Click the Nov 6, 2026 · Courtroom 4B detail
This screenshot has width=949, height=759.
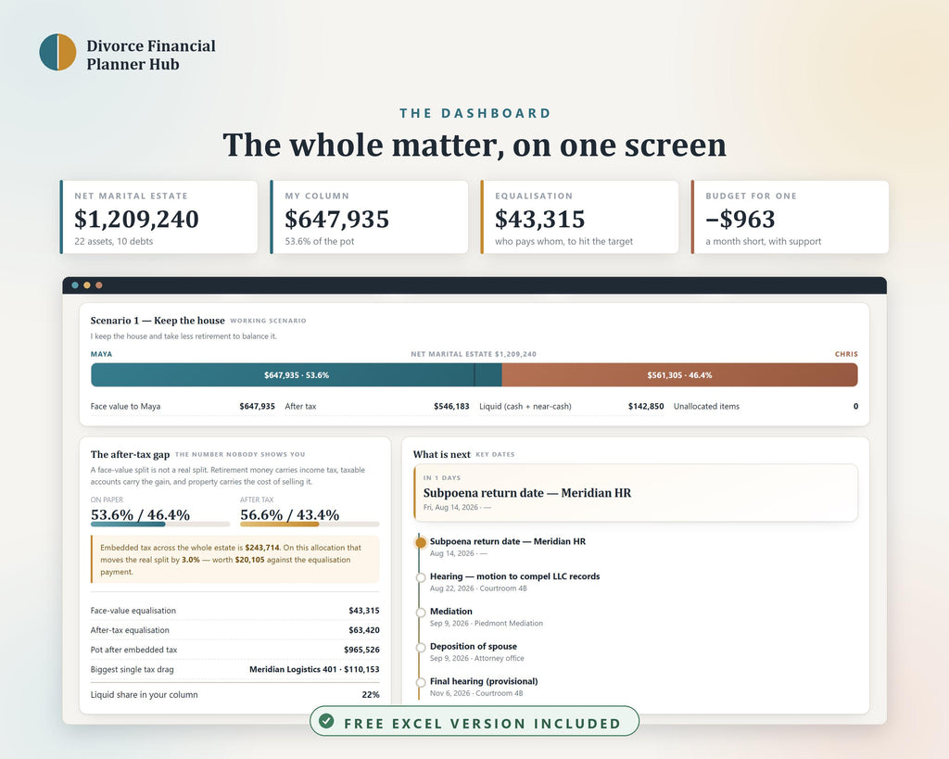tap(476, 693)
